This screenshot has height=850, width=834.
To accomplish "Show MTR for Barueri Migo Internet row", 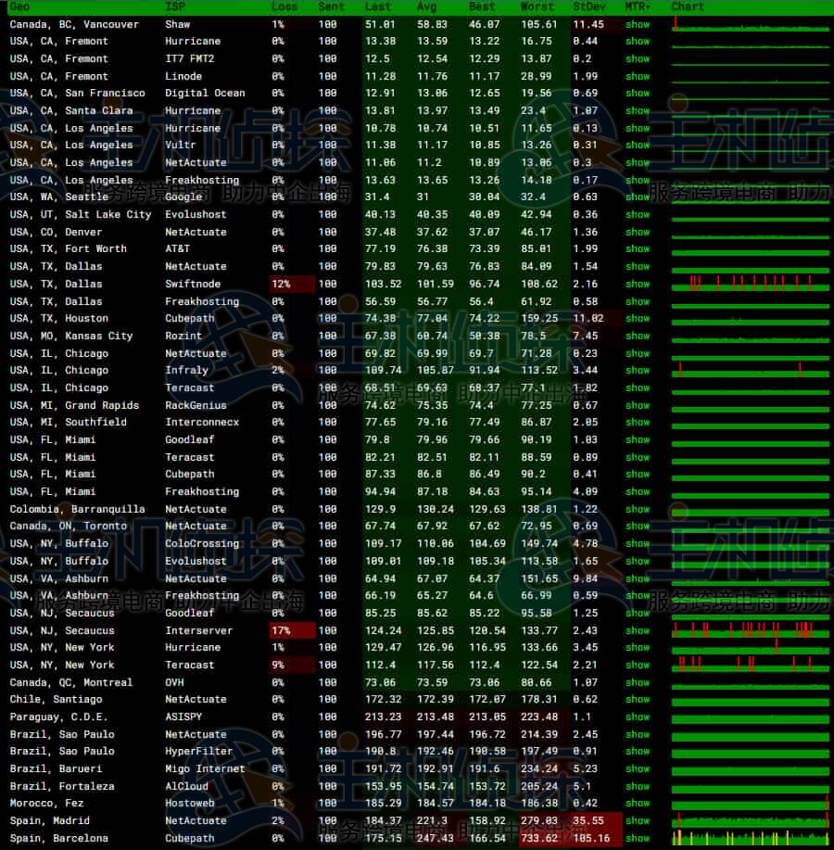I will pos(638,769).
